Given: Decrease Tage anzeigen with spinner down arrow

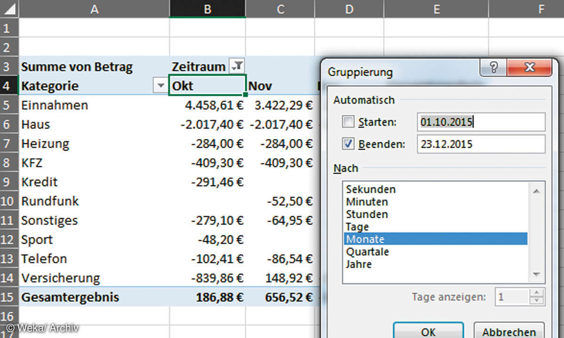Looking at the screenshot, I should tap(536, 301).
